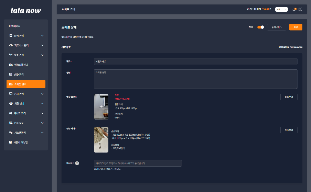
Task: Click the plus icon on the video upload thumbnail
Action: [x=101, y=107]
